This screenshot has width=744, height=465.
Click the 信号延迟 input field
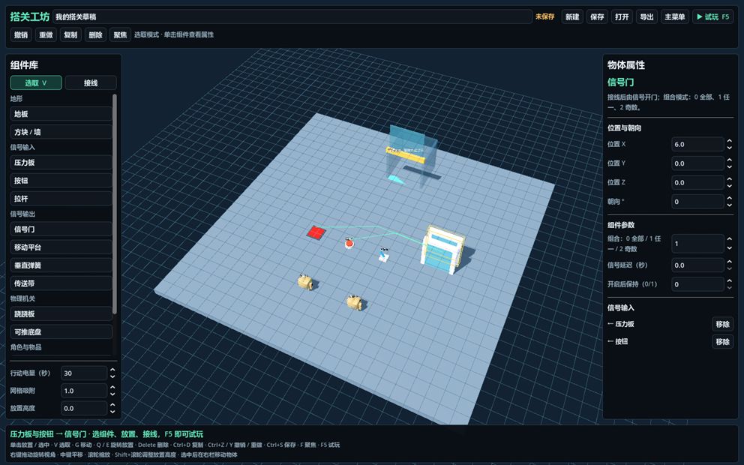point(698,265)
